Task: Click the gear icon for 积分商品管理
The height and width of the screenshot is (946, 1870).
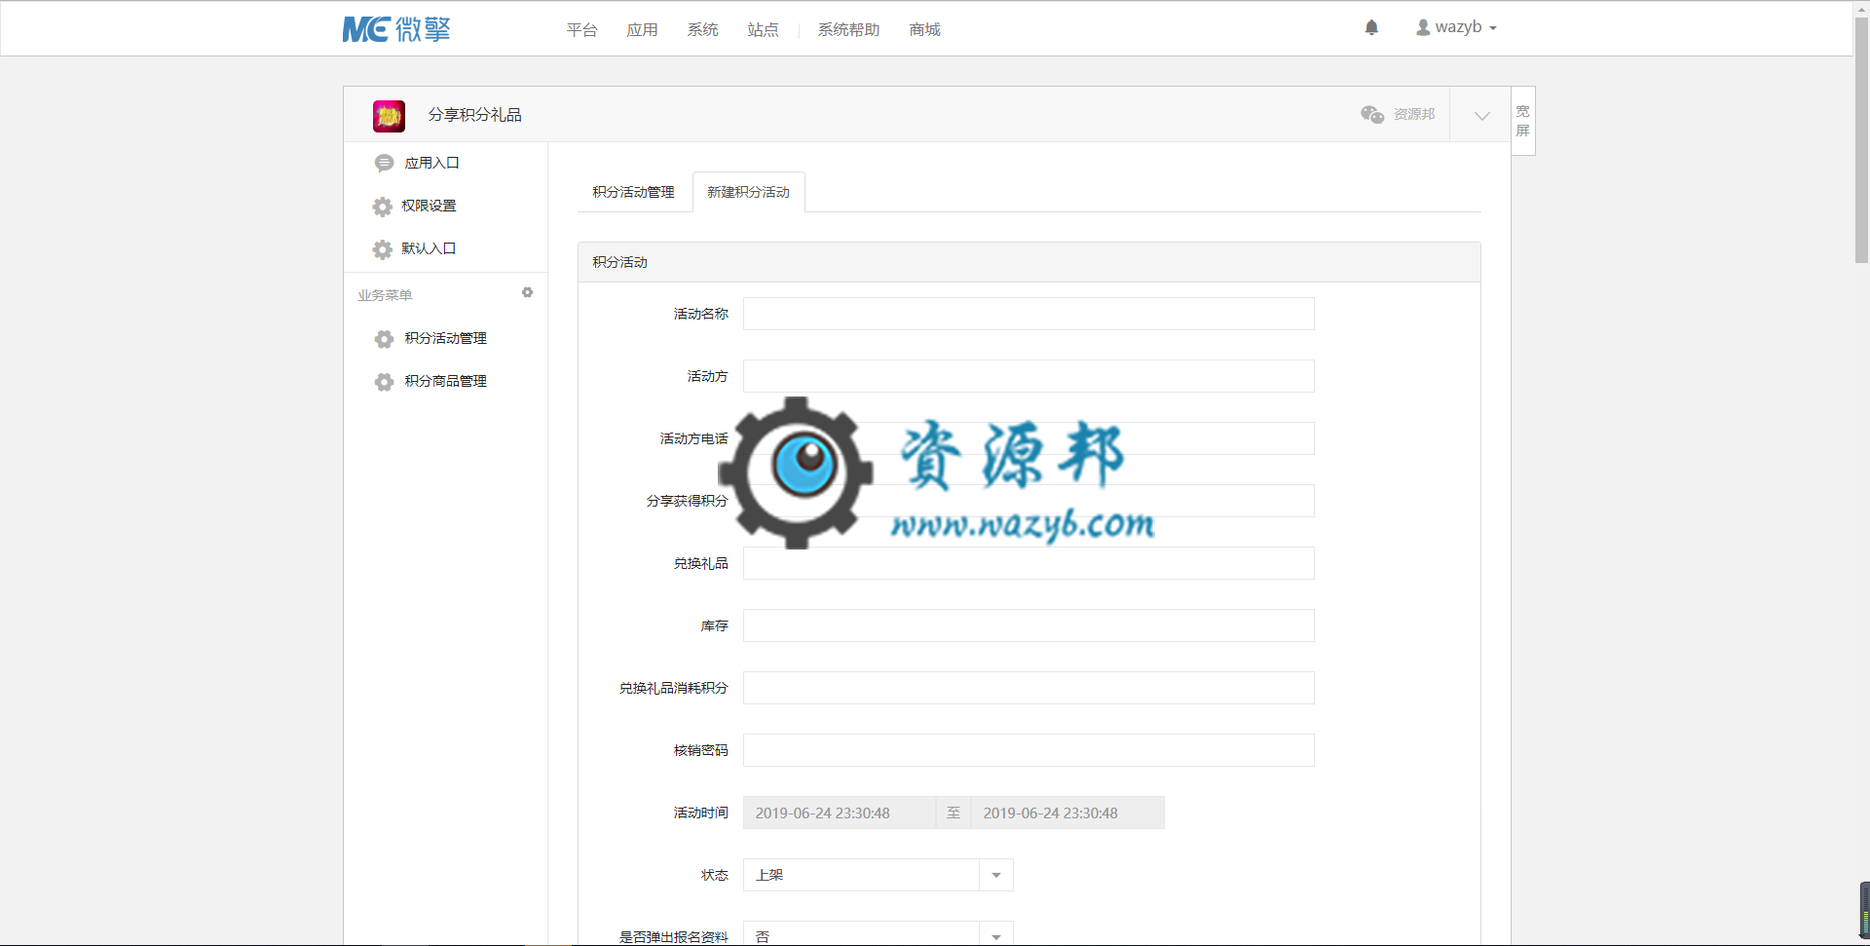Action: tap(384, 382)
